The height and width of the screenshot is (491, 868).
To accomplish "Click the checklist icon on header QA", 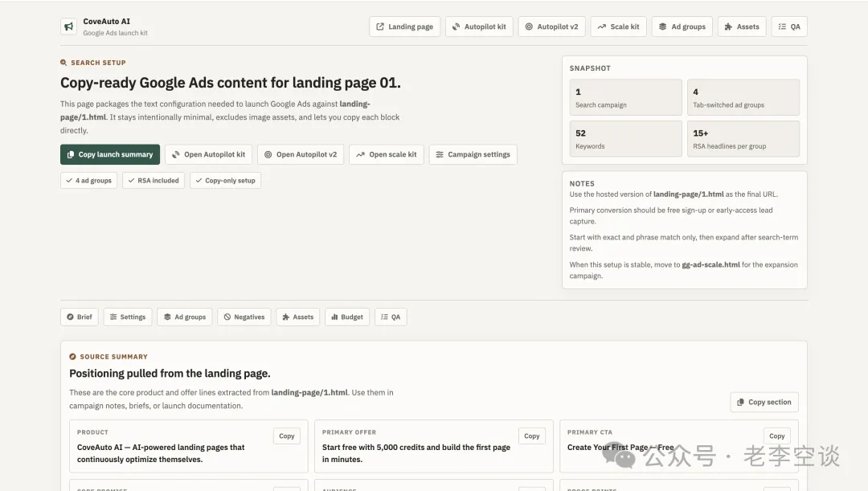I will click(782, 27).
